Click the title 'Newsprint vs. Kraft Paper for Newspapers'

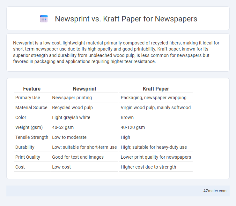126,19
